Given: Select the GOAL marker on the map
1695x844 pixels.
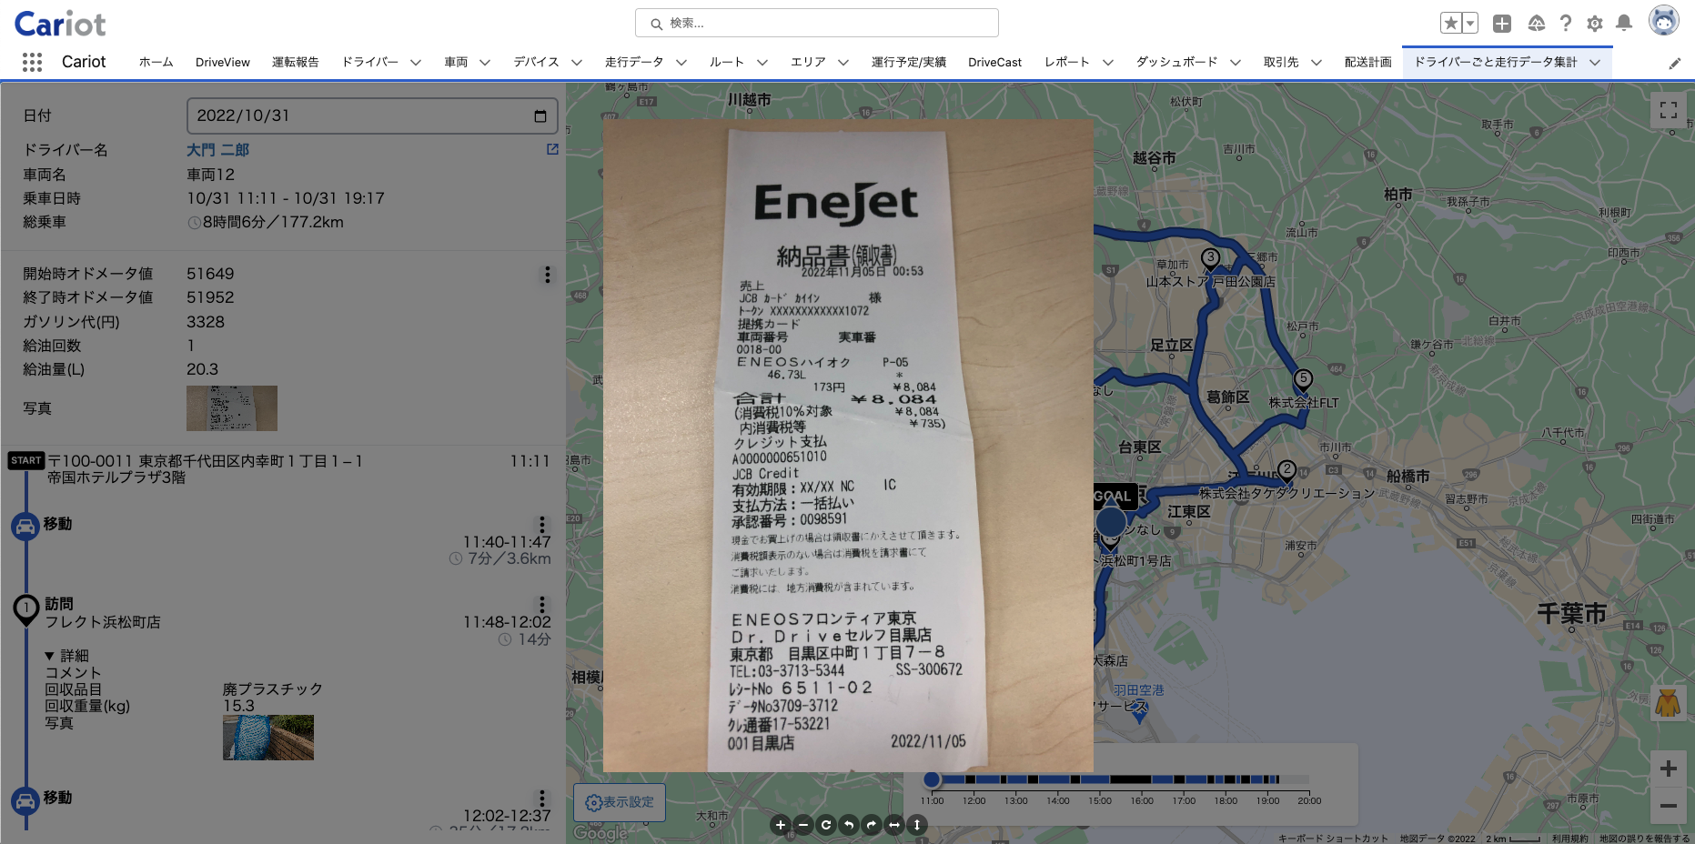Looking at the screenshot, I should pyautogui.click(x=1115, y=497).
